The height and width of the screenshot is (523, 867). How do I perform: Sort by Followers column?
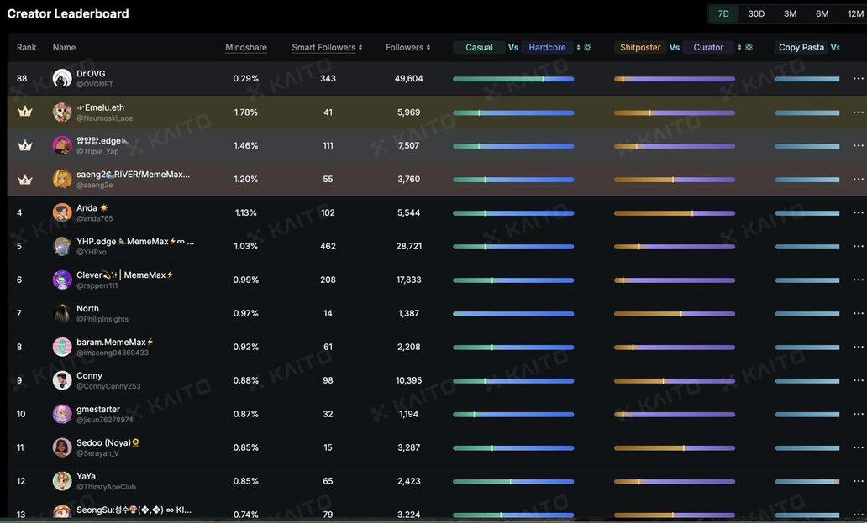[407, 48]
